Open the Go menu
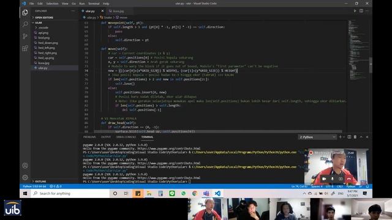Image resolution: width=392 pixels, height=220 pixels. (73, 4)
